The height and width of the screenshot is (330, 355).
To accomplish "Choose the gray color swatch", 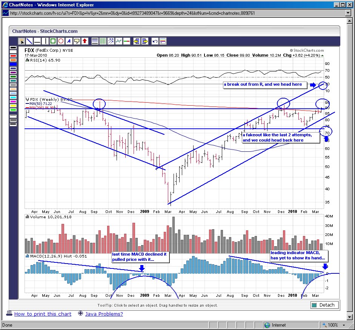I will pyautogui.click(x=13, y=85).
